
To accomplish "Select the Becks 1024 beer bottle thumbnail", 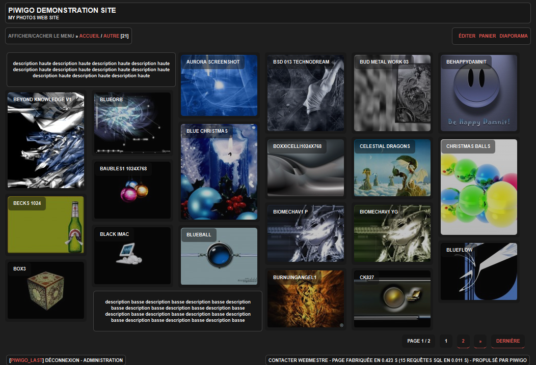I will [46, 225].
